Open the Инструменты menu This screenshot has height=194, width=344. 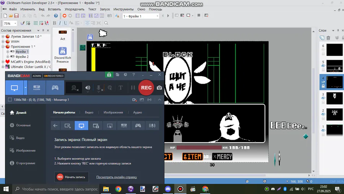[123, 9]
